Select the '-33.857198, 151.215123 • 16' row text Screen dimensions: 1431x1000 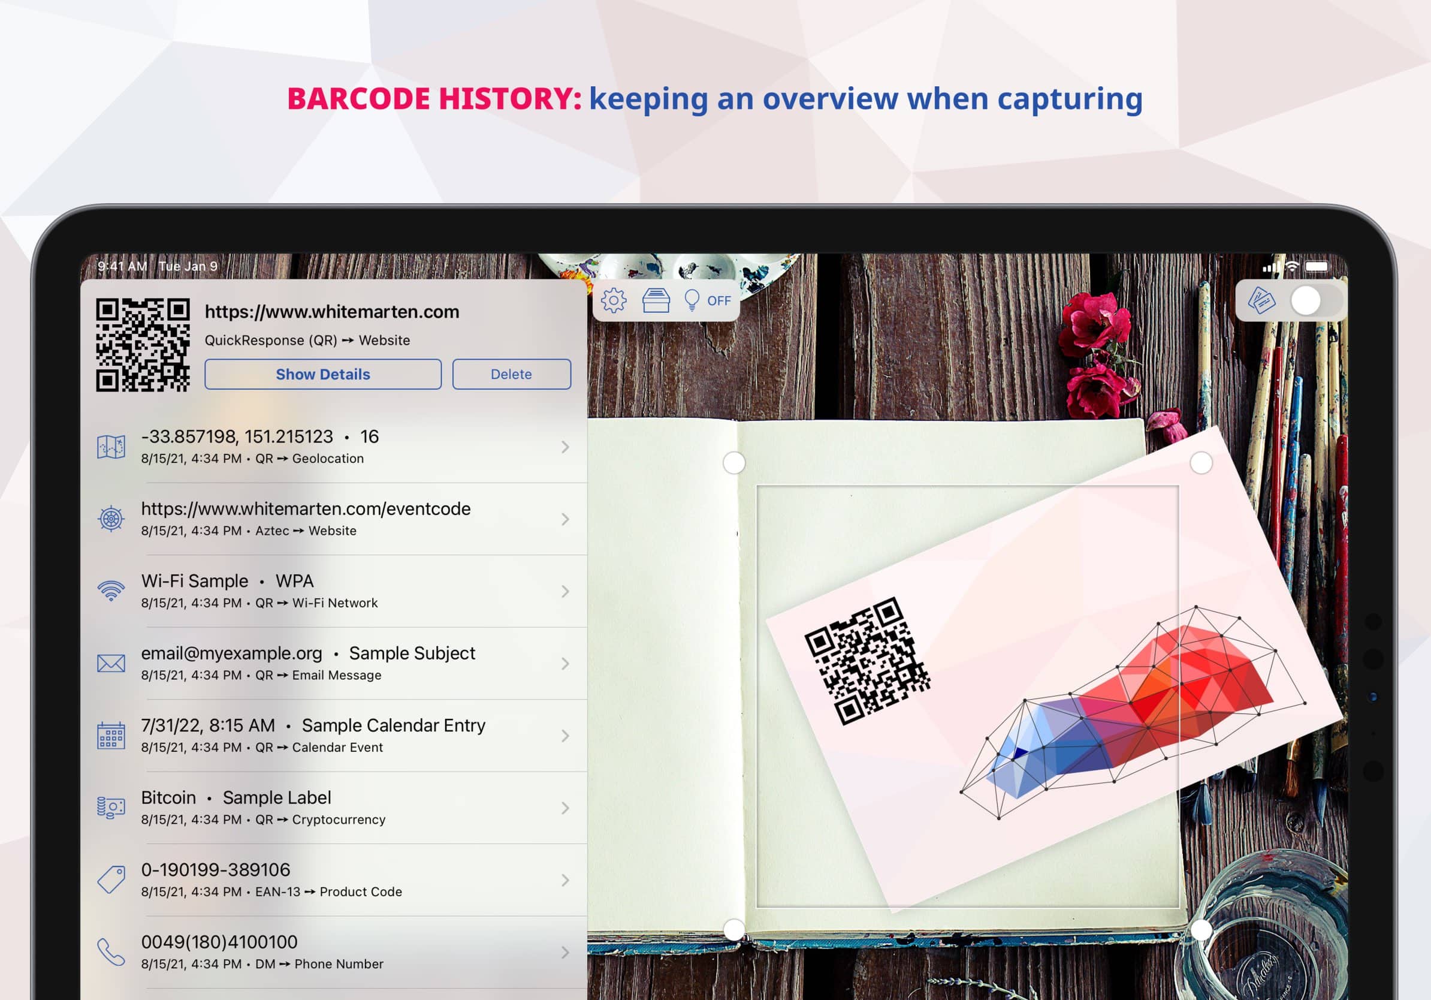coord(260,436)
